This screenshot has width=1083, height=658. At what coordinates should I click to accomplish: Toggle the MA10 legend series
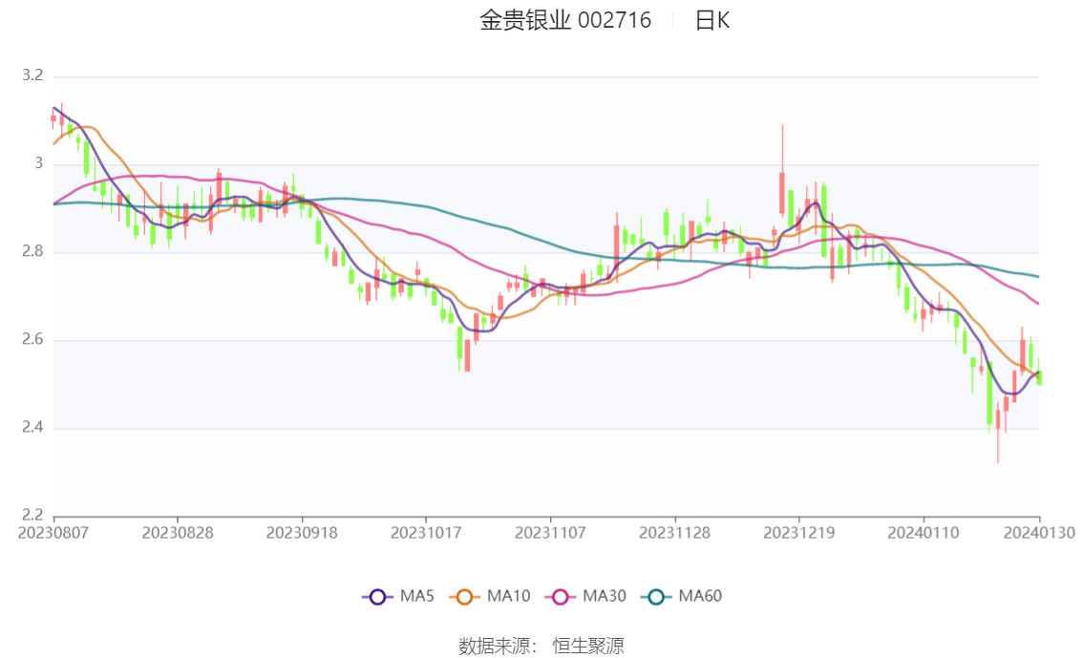[490, 597]
